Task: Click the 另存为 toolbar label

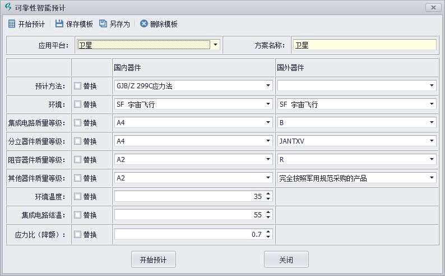Action: coord(119,24)
